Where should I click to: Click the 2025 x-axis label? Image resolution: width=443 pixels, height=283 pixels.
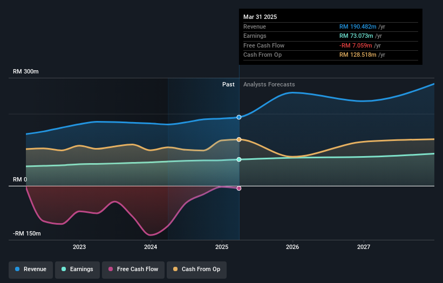[222, 247]
